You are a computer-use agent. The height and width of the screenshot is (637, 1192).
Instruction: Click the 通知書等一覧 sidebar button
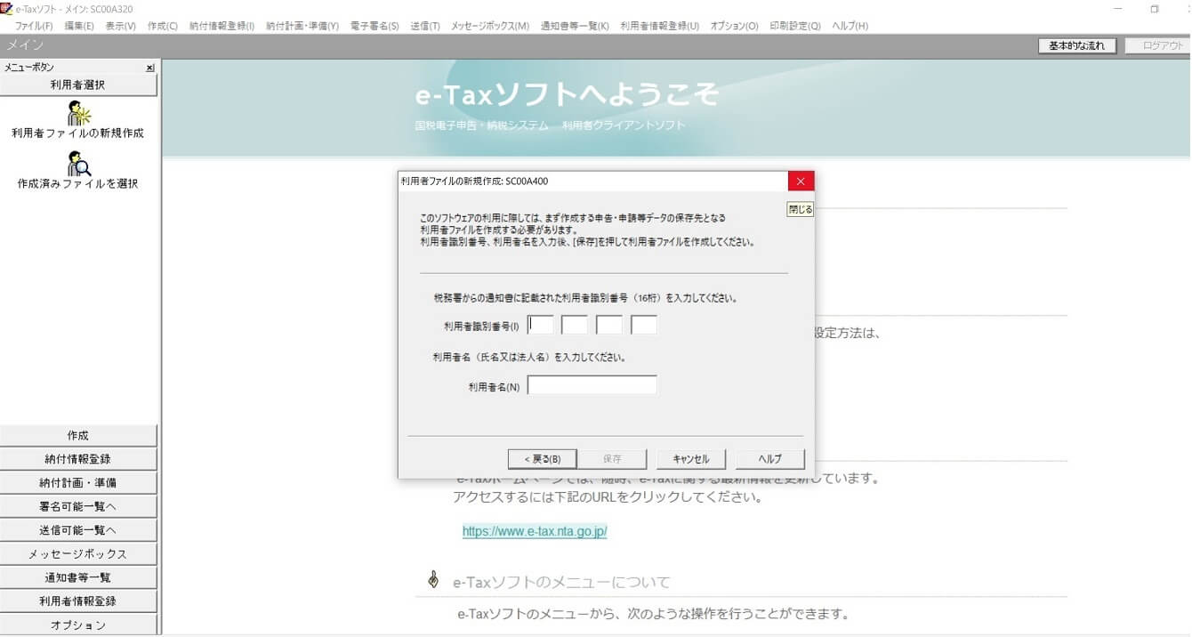pyautogui.click(x=78, y=577)
